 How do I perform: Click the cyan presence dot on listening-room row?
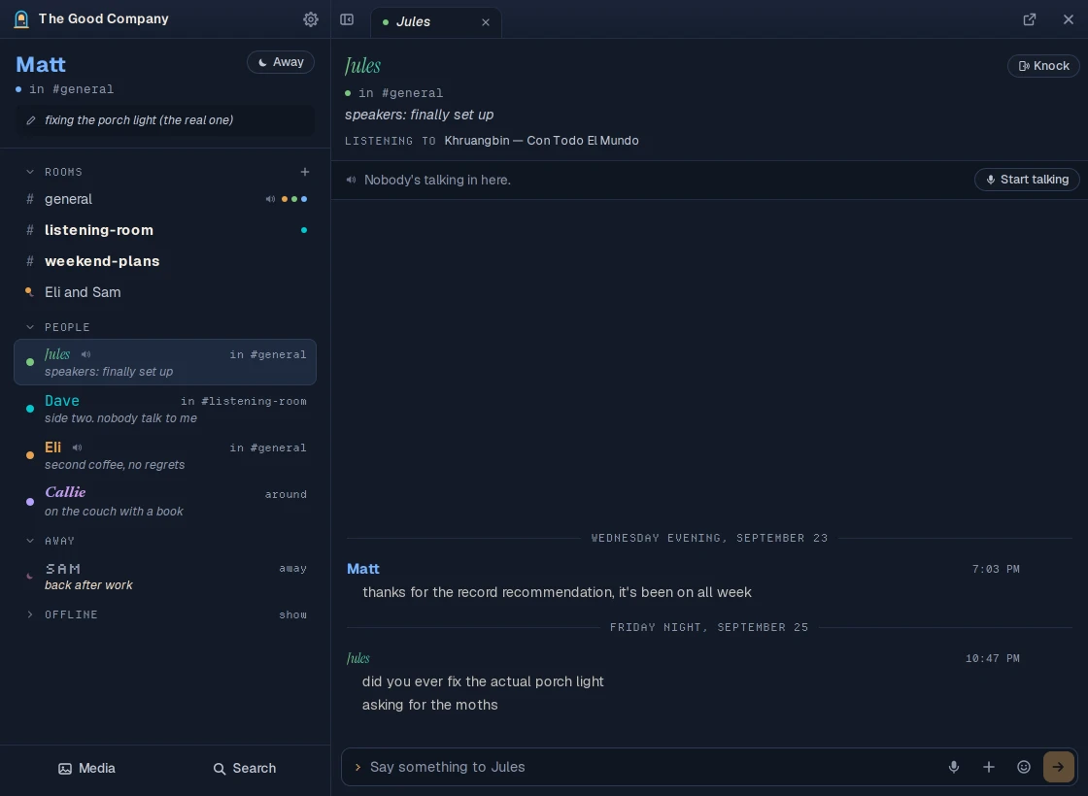[x=304, y=230]
